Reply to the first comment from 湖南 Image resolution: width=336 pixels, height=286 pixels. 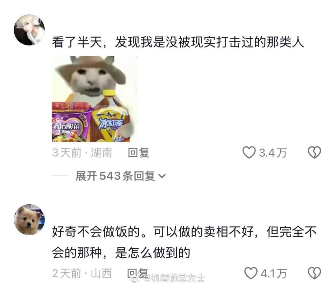(x=138, y=153)
